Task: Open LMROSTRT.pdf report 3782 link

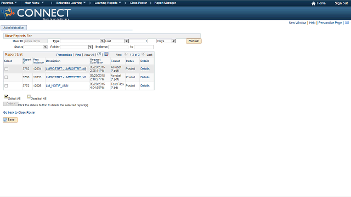Action: coord(66,69)
